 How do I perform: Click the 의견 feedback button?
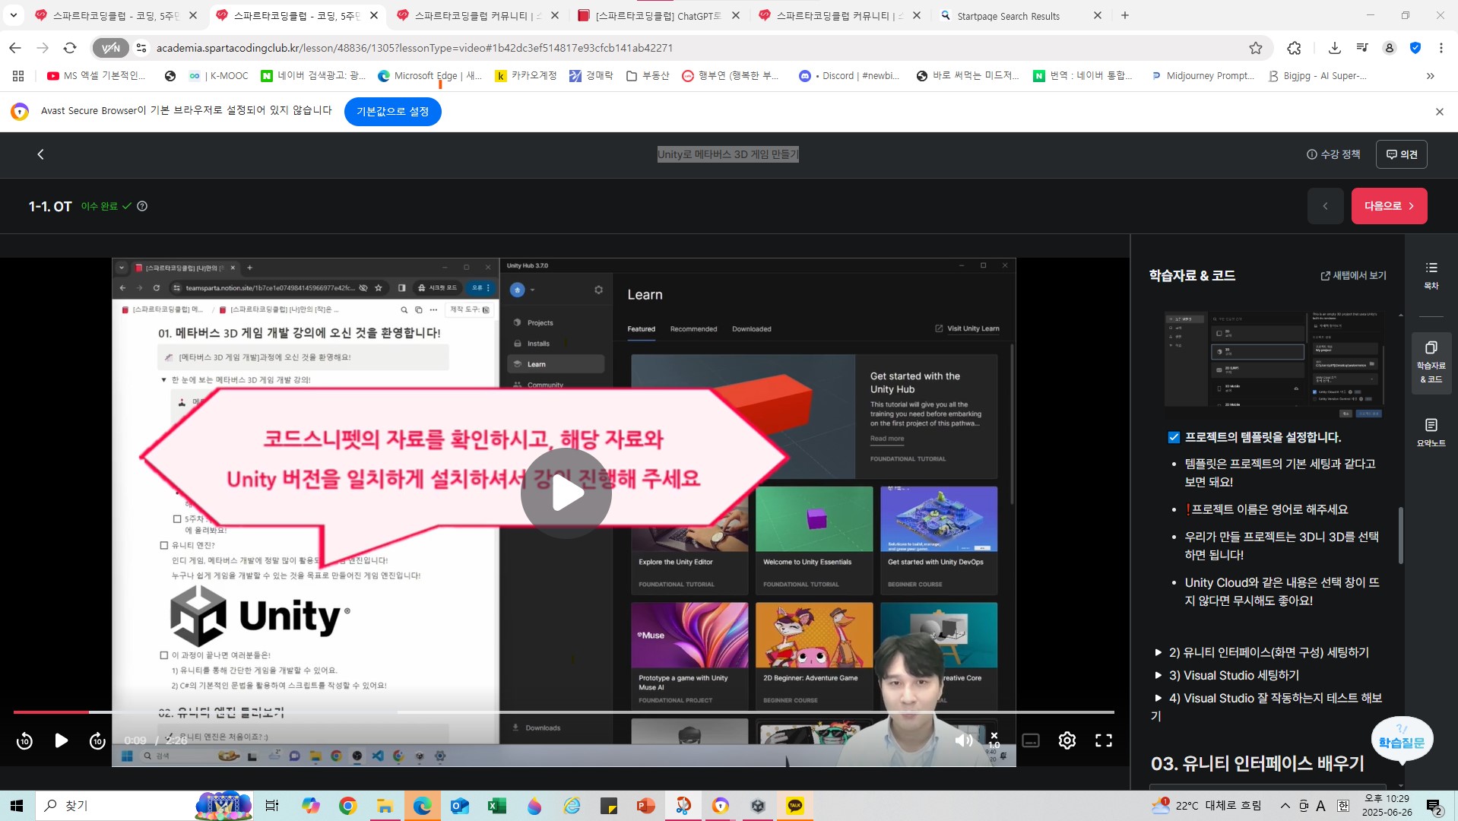click(1401, 154)
